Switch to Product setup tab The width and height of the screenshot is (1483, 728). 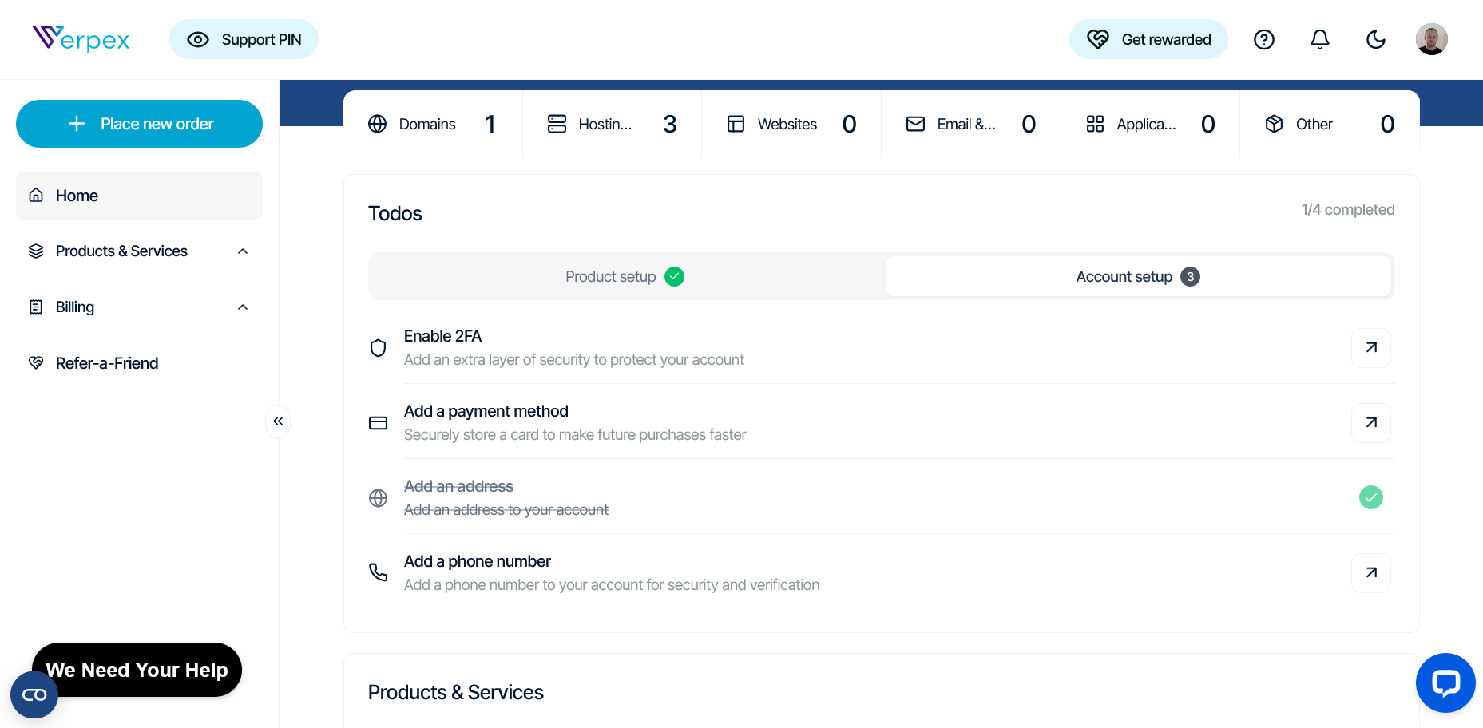625,276
